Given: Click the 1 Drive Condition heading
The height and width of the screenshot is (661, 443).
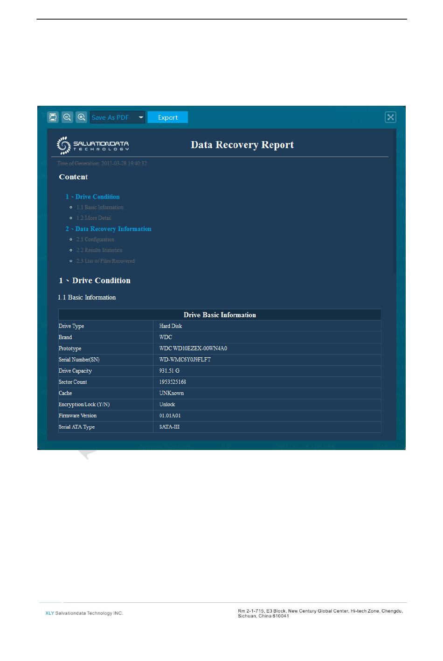Looking at the screenshot, I should [x=95, y=280].
